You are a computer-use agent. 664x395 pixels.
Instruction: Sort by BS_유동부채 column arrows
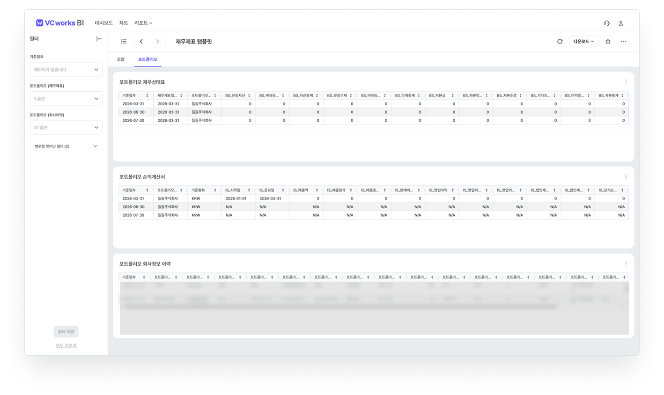351,95
